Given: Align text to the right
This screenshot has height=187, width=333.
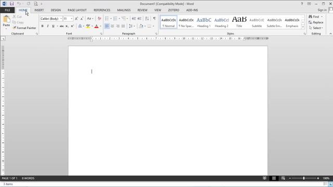Looking at the screenshot, I should [x=118, y=26].
